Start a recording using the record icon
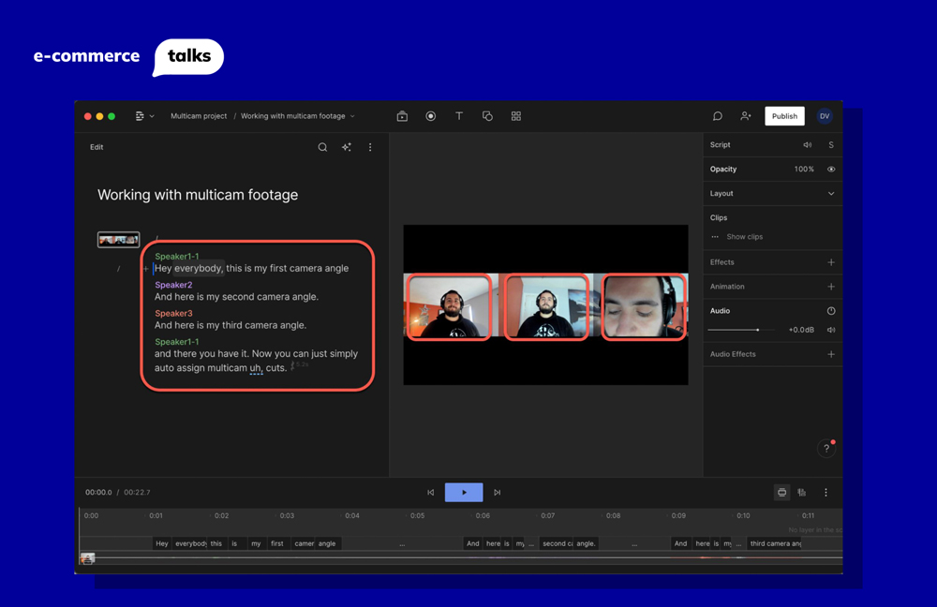Screen dimensions: 937x607 (x=431, y=115)
